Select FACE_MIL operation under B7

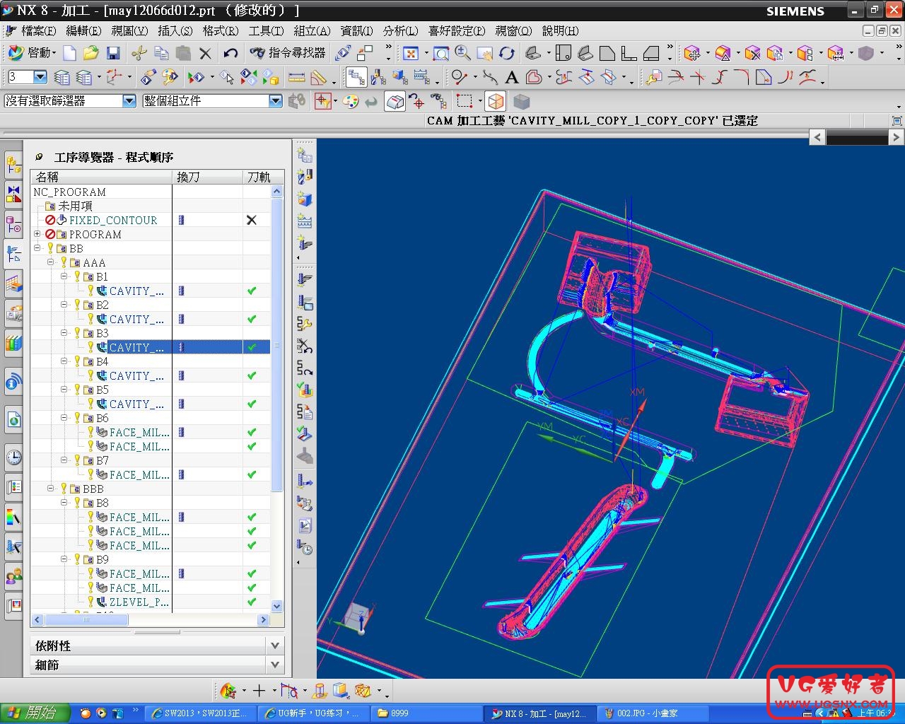(139, 474)
